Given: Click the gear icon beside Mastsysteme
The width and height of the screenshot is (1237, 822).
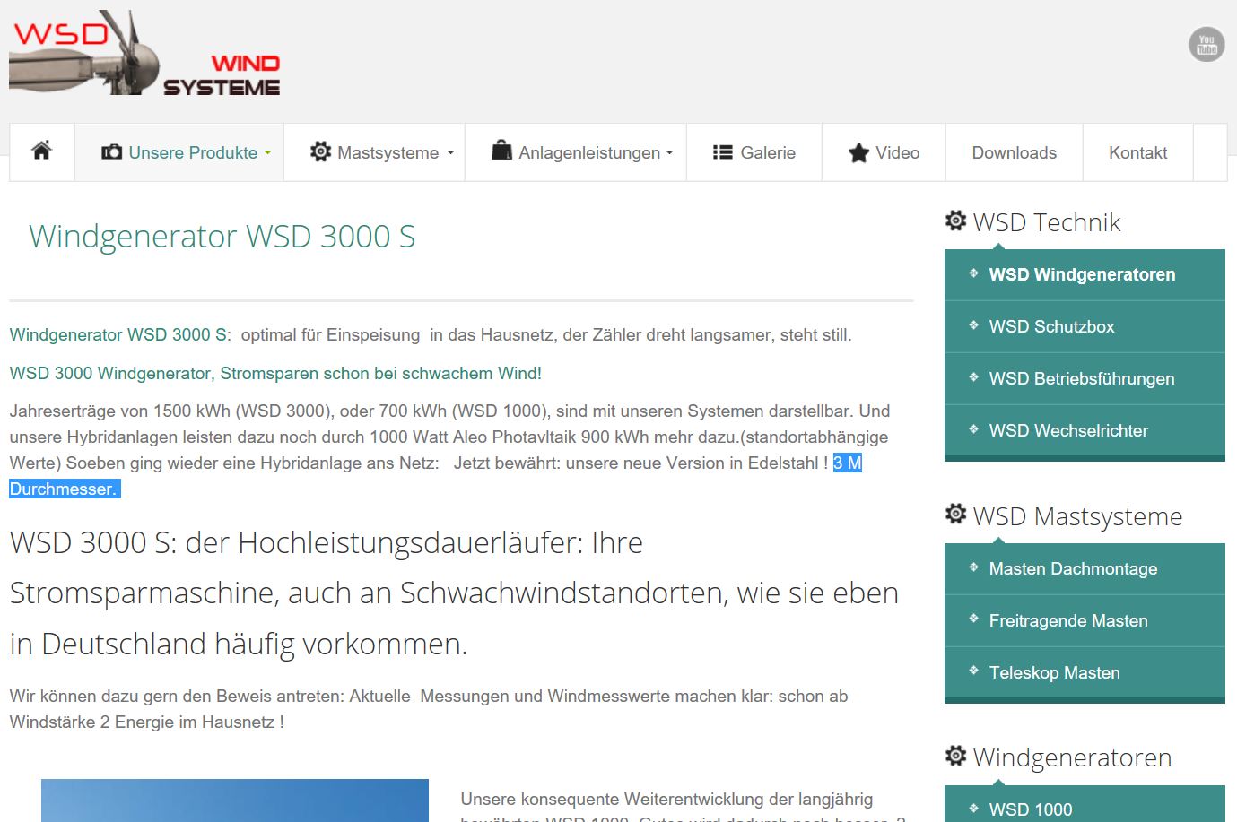Looking at the screenshot, I should point(320,152).
